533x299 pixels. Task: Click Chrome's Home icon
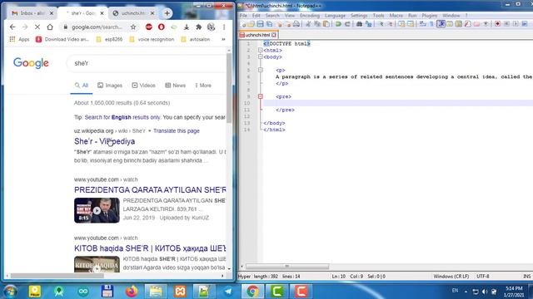tap(50, 27)
